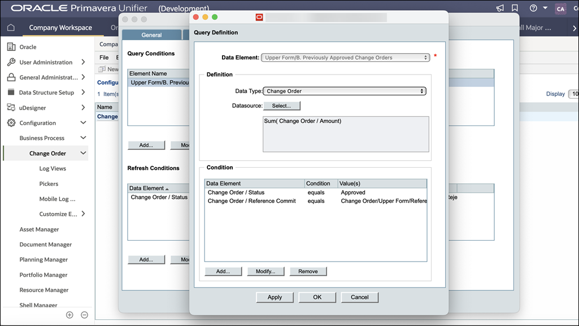The image size is (579, 326).
Task: Click the Home icon on the navigation bar
Action: pyautogui.click(x=11, y=27)
